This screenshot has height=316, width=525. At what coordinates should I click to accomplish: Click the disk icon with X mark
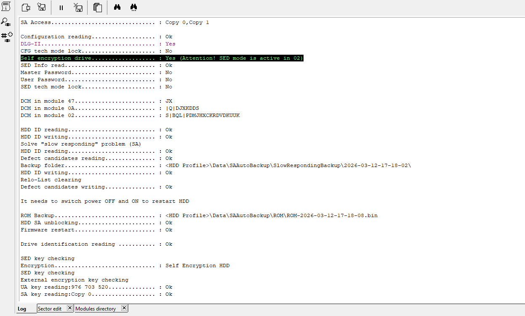pyautogui.click(x=78, y=7)
